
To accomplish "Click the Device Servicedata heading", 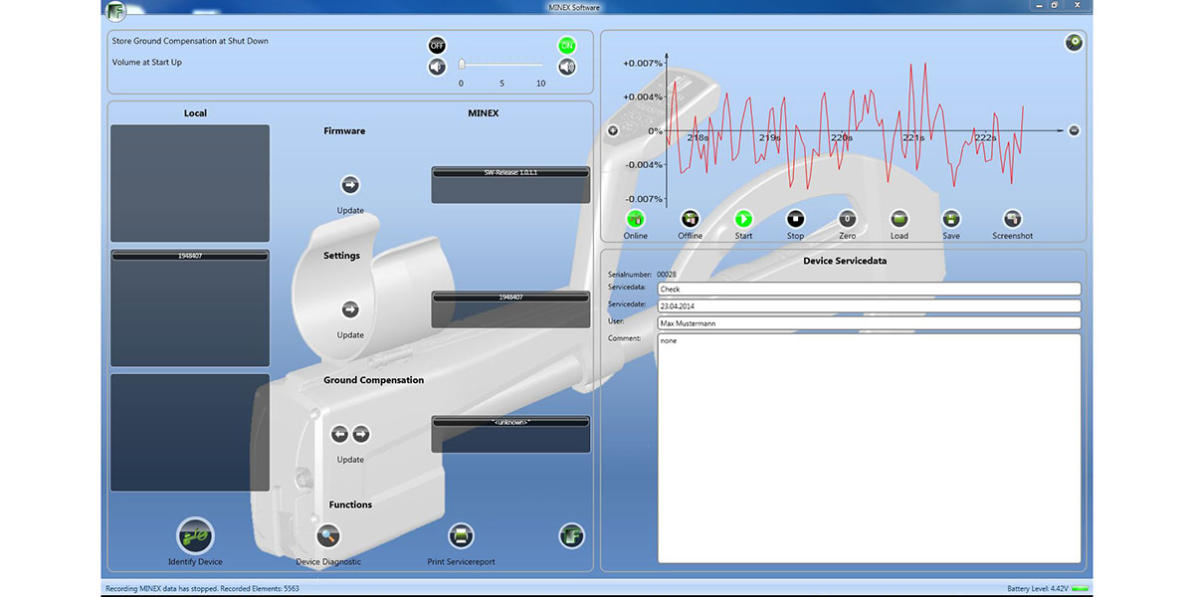I will (x=844, y=261).
